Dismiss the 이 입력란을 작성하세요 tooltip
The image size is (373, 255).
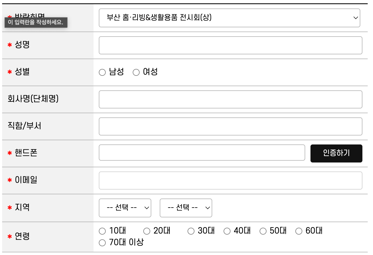(35, 23)
